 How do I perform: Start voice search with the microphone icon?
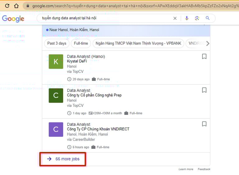[x=187, y=18]
